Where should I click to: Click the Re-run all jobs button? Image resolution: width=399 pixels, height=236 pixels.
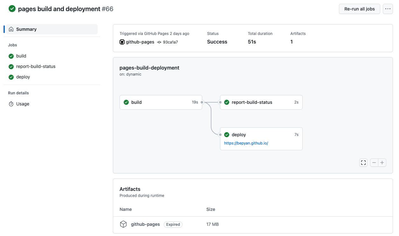[x=360, y=9]
